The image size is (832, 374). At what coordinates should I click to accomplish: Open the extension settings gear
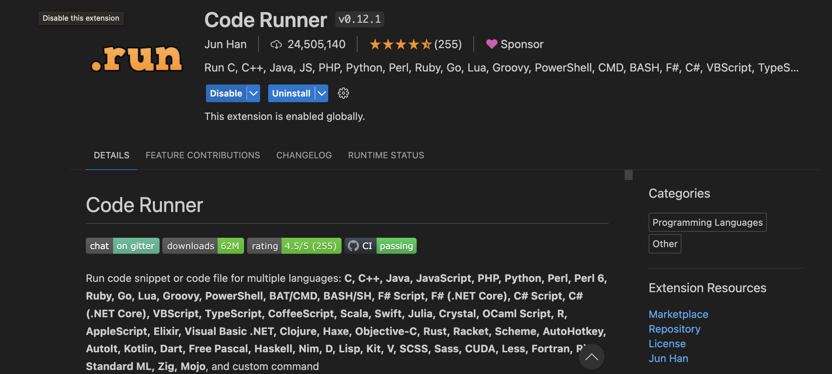(343, 93)
